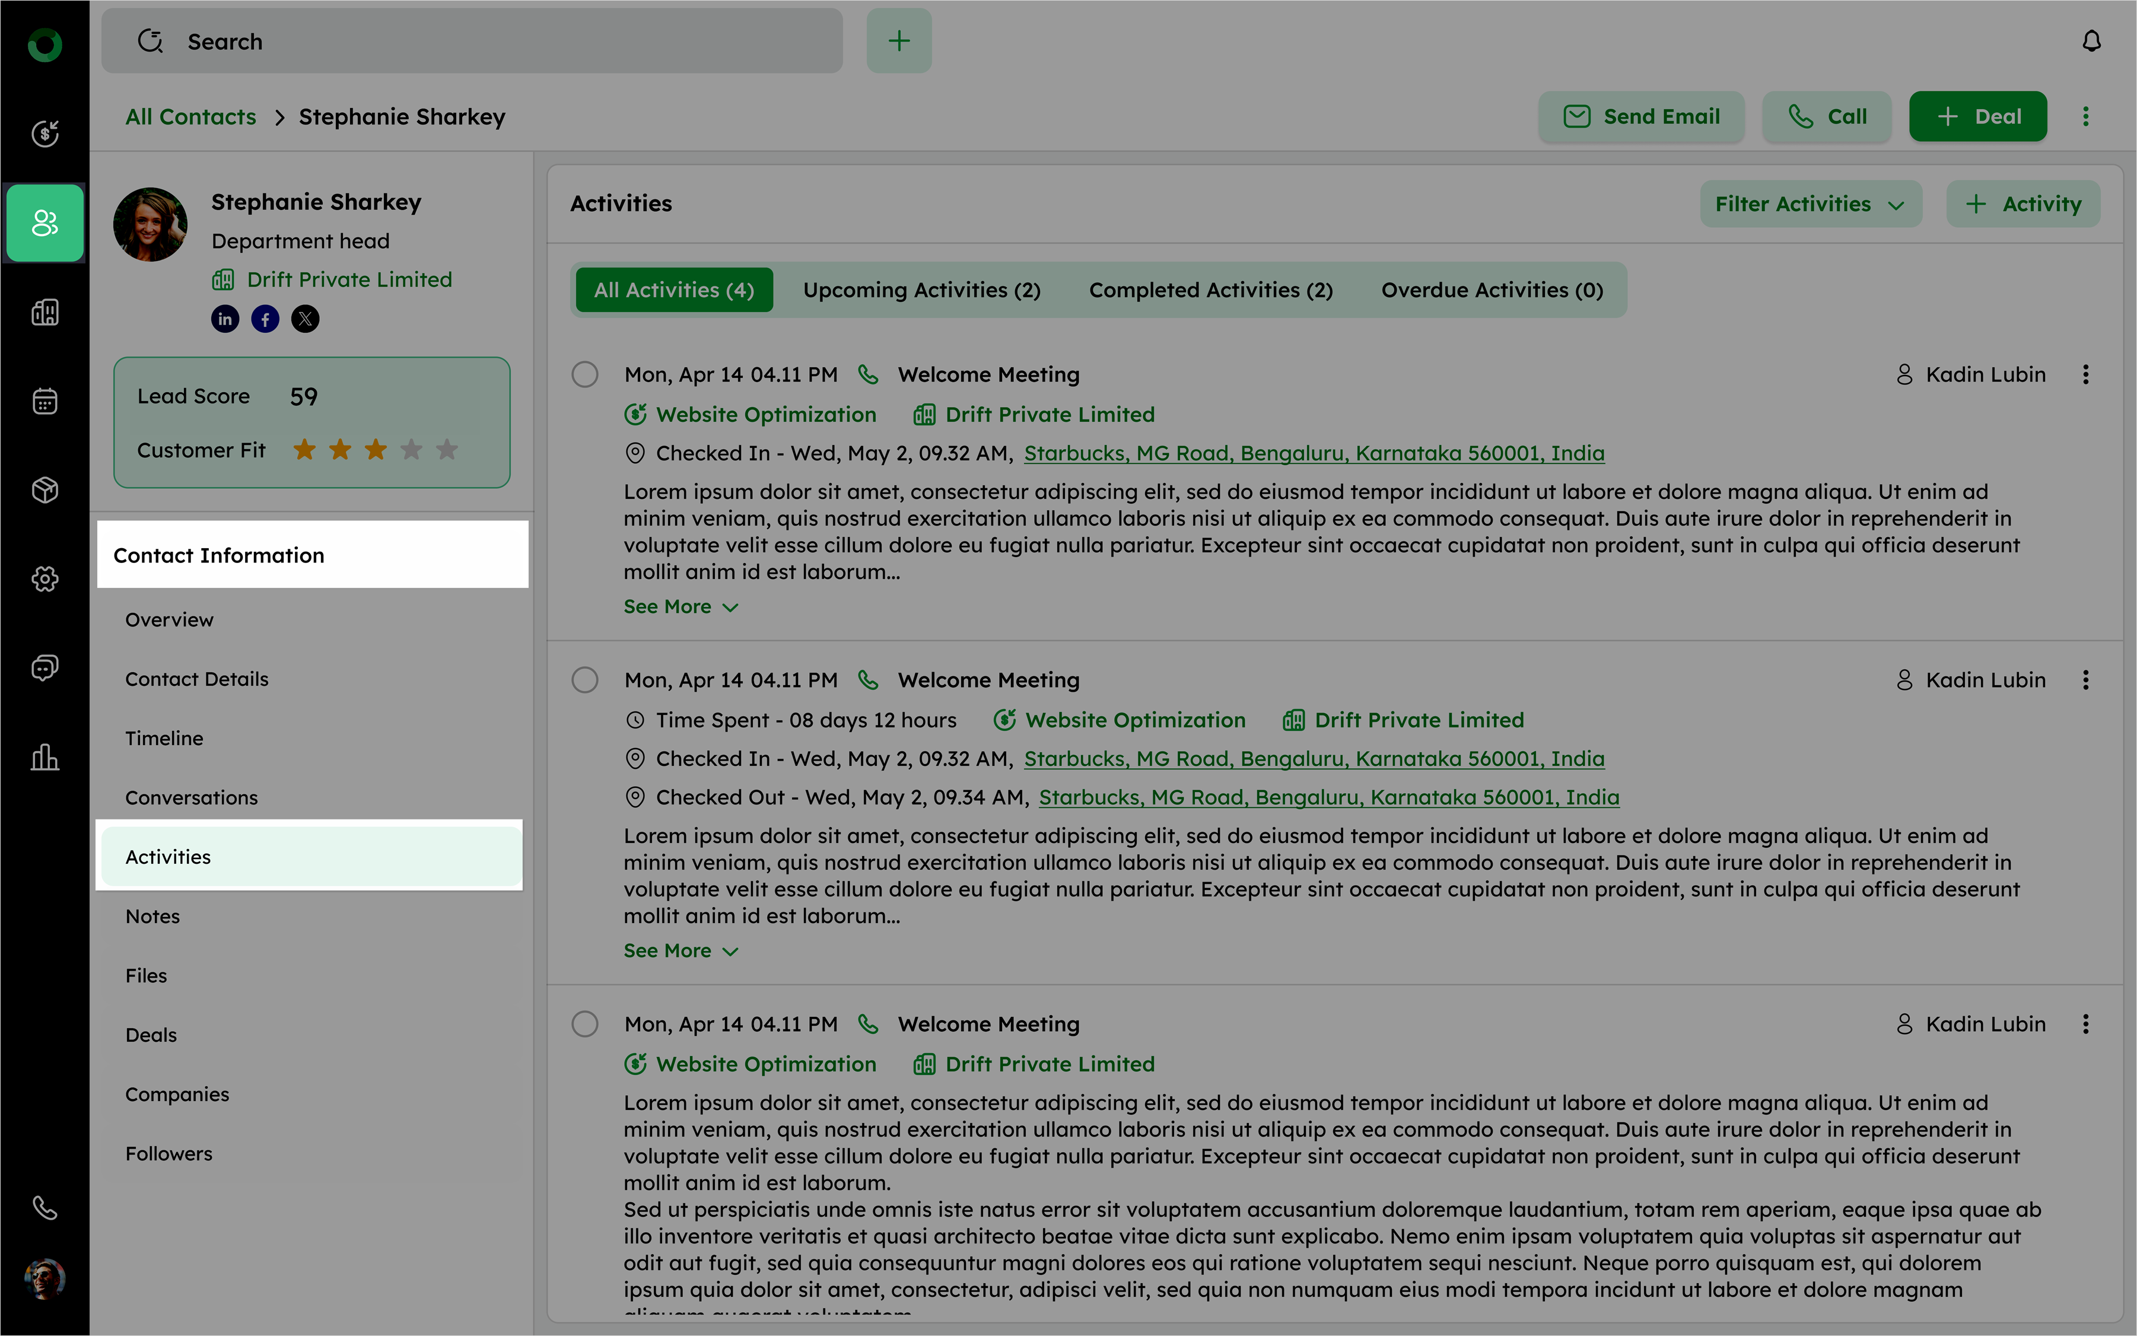The height and width of the screenshot is (1336, 2137).
Task: Open the Facebook profile icon
Action: [265, 319]
